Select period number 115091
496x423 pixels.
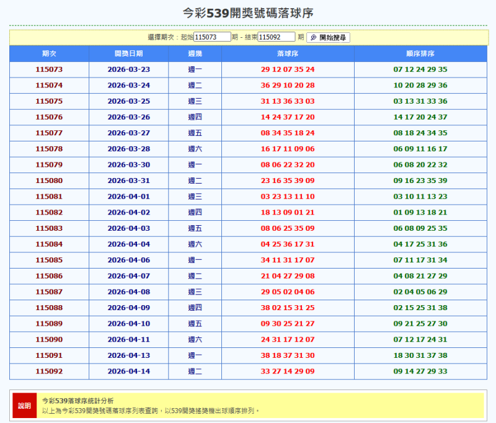point(49,355)
